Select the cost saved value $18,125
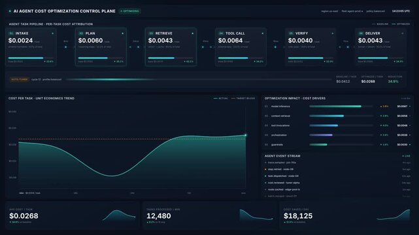 pos(298,216)
